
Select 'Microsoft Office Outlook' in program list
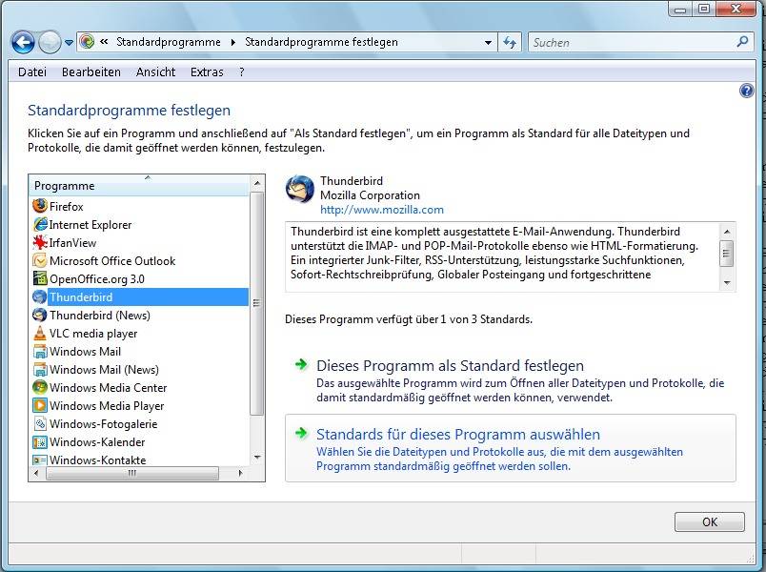112,261
